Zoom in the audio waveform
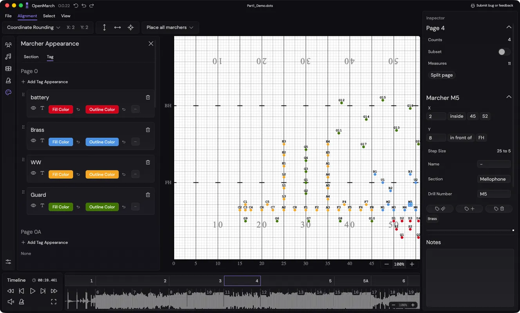520x313 pixels. coord(413,305)
